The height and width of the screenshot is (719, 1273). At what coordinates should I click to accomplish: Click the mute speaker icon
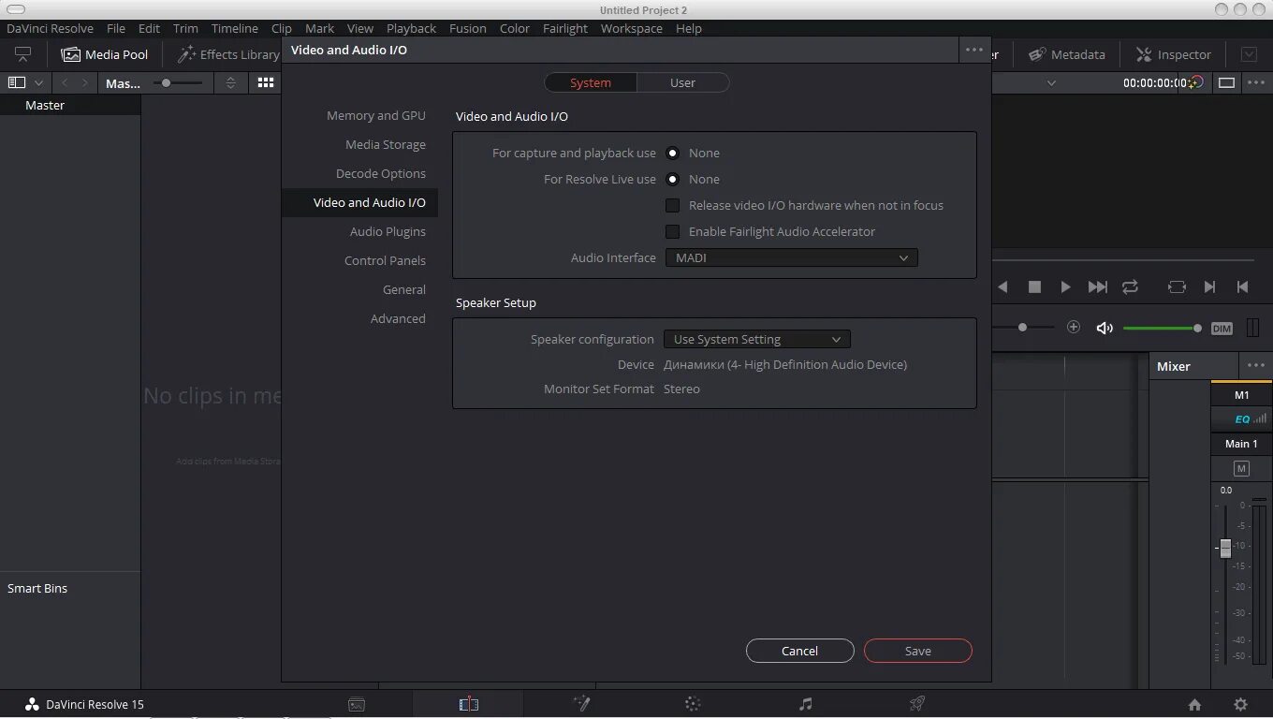(1105, 328)
